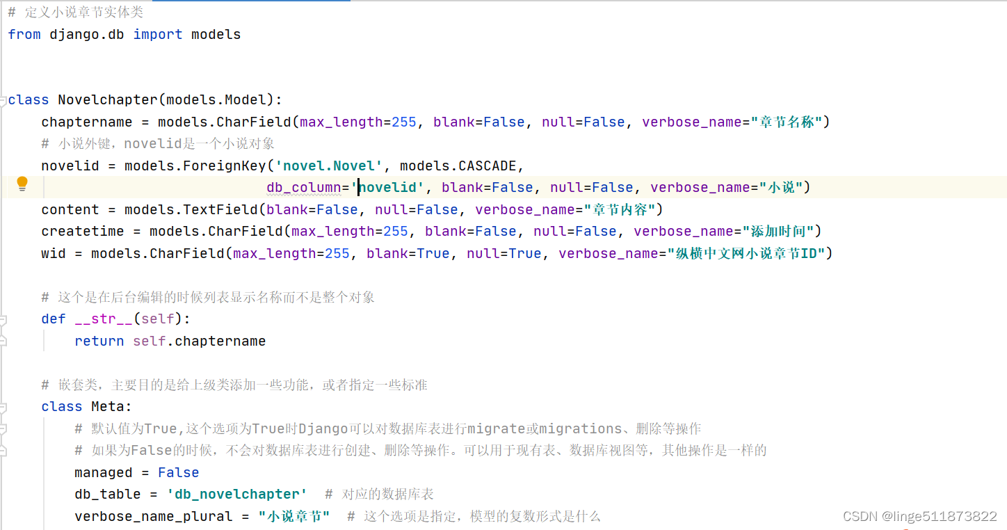The height and width of the screenshot is (530, 1007).
Task: Click the 'managed = False' line
Action: (137, 472)
